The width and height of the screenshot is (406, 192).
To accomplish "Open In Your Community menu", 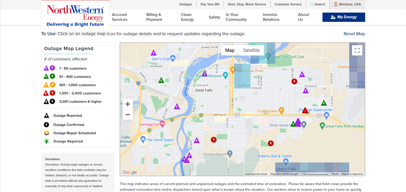I will coord(236,17).
